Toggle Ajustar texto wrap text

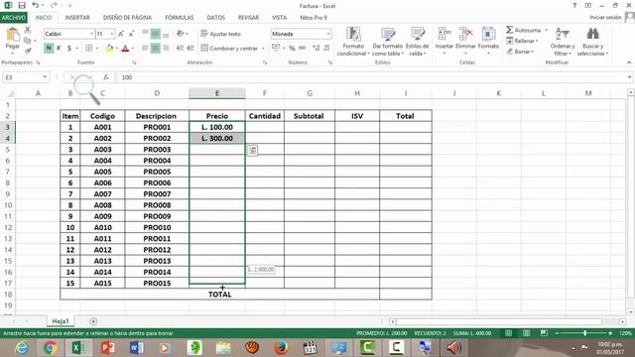(x=221, y=34)
